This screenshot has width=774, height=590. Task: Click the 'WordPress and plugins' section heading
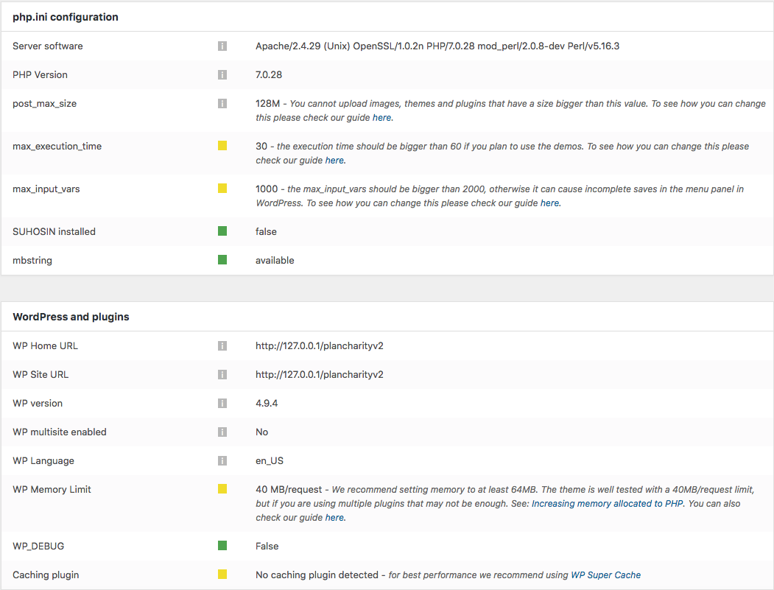tap(71, 317)
